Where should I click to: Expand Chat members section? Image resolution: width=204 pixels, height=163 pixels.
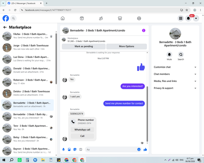[x=175, y=74]
